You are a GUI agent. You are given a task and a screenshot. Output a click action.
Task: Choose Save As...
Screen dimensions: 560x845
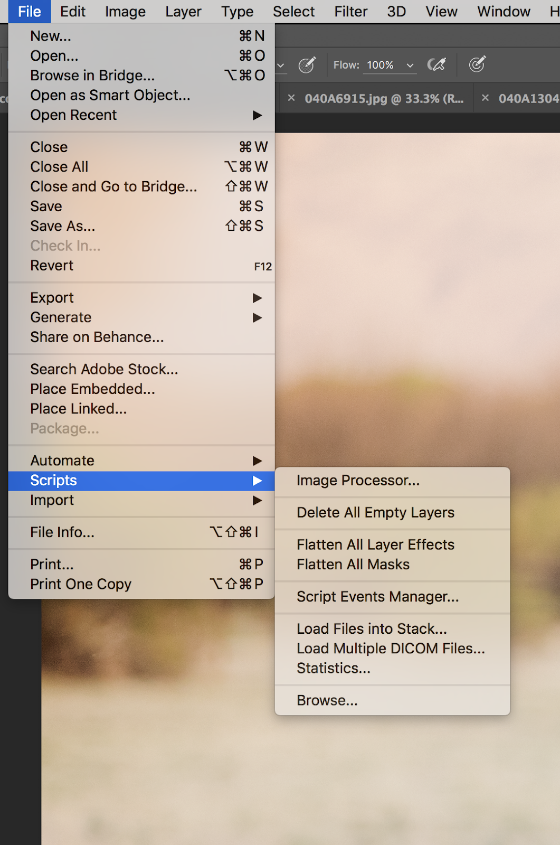click(x=141, y=226)
